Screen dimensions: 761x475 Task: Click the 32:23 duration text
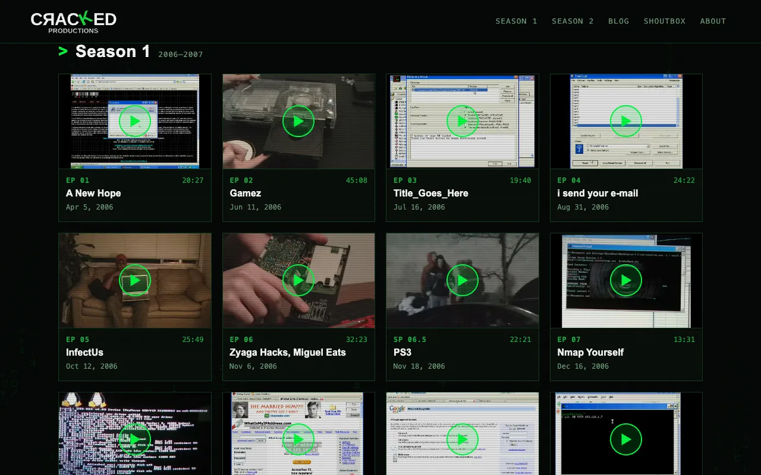click(357, 340)
